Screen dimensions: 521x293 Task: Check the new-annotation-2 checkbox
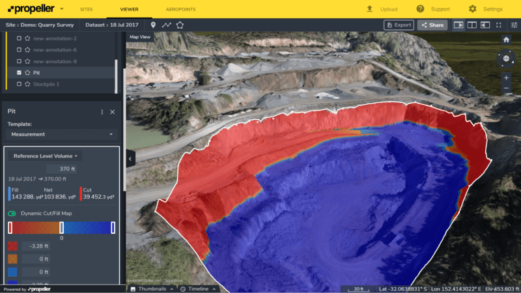[19, 38]
